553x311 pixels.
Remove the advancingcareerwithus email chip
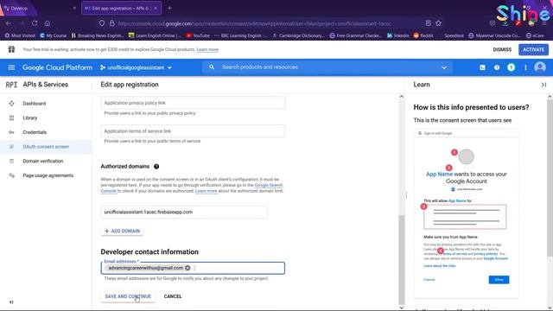pyautogui.click(x=188, y=268)
